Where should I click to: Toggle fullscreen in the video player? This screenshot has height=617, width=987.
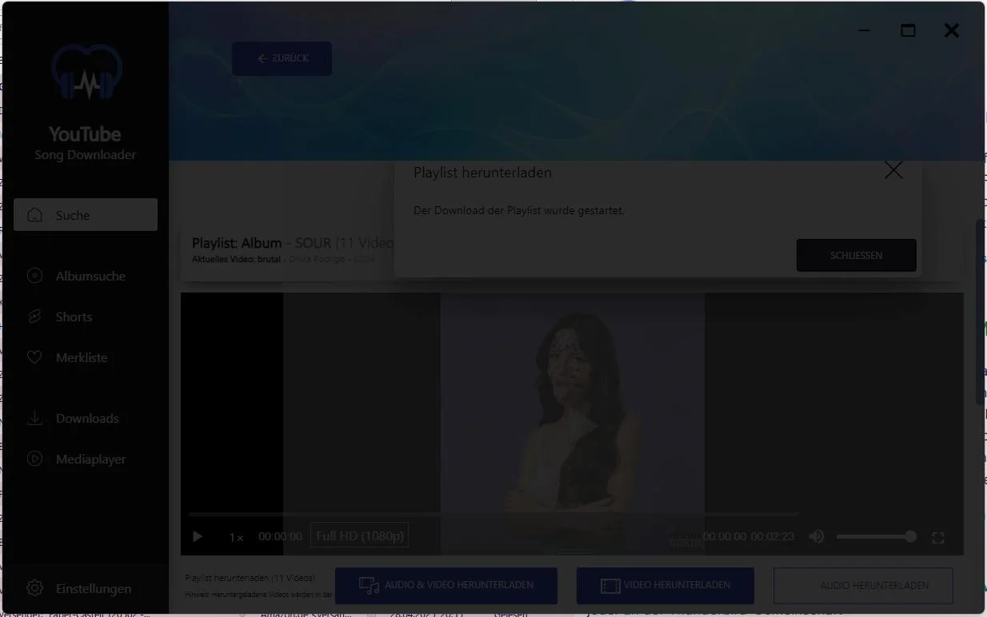(938, 538)
